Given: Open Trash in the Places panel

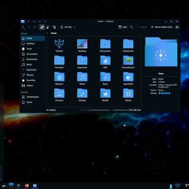Looking at the screenshot, I should coord(33,49).
